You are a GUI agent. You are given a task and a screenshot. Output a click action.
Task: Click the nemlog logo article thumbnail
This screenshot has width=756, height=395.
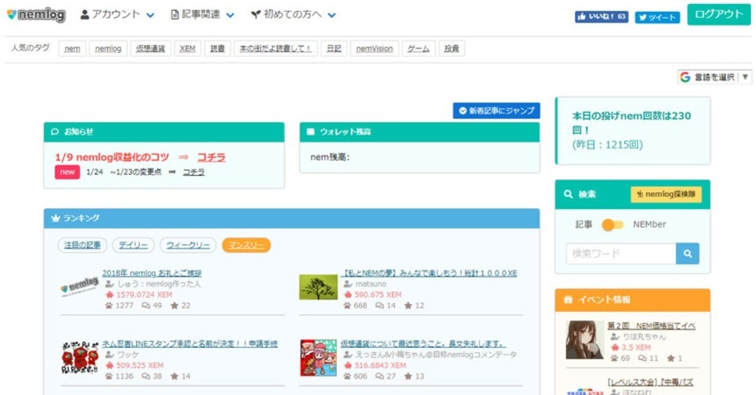[x=79, y=287]
